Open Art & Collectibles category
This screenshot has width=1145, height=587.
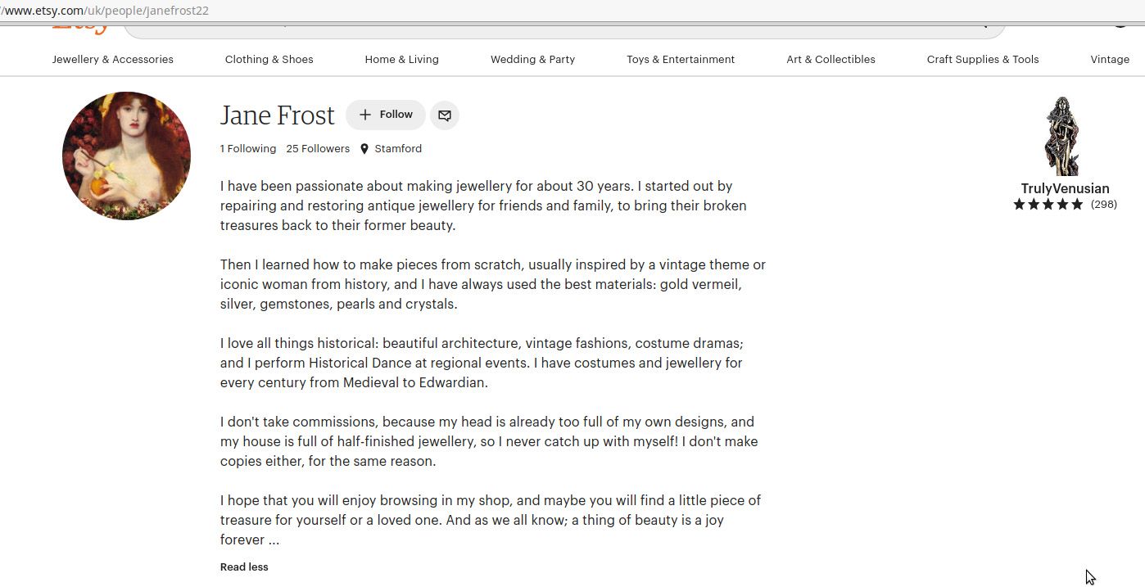coord(830,59)
